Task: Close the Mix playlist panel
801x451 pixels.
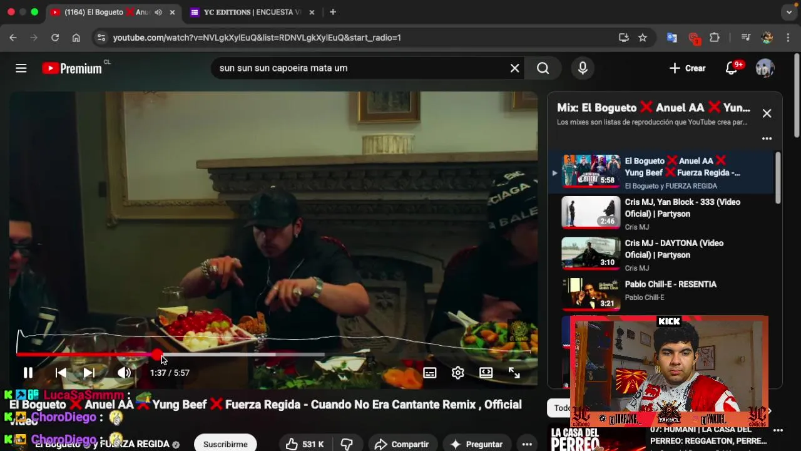Action: (767, 113)
